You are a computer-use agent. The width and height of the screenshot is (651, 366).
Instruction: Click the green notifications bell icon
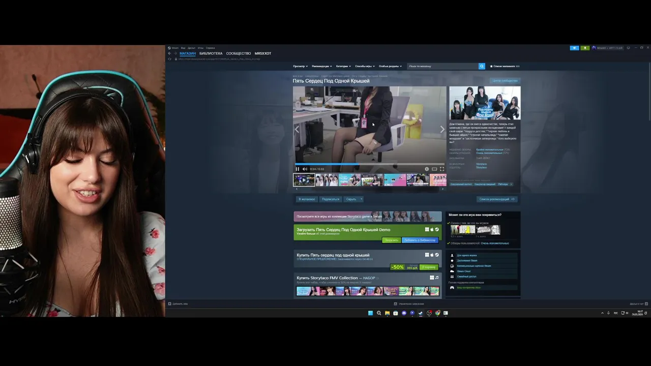(x=585, y=48)
